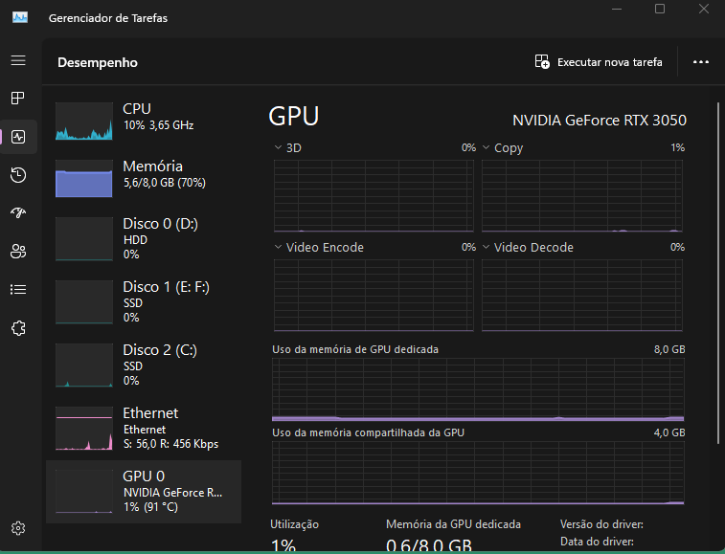Expand the Copy engine dropdown
Screen dimensions: 725x554
486,147
